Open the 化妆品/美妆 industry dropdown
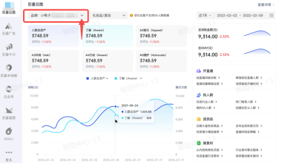Screen dimensions: 284x165 point(109,15)
